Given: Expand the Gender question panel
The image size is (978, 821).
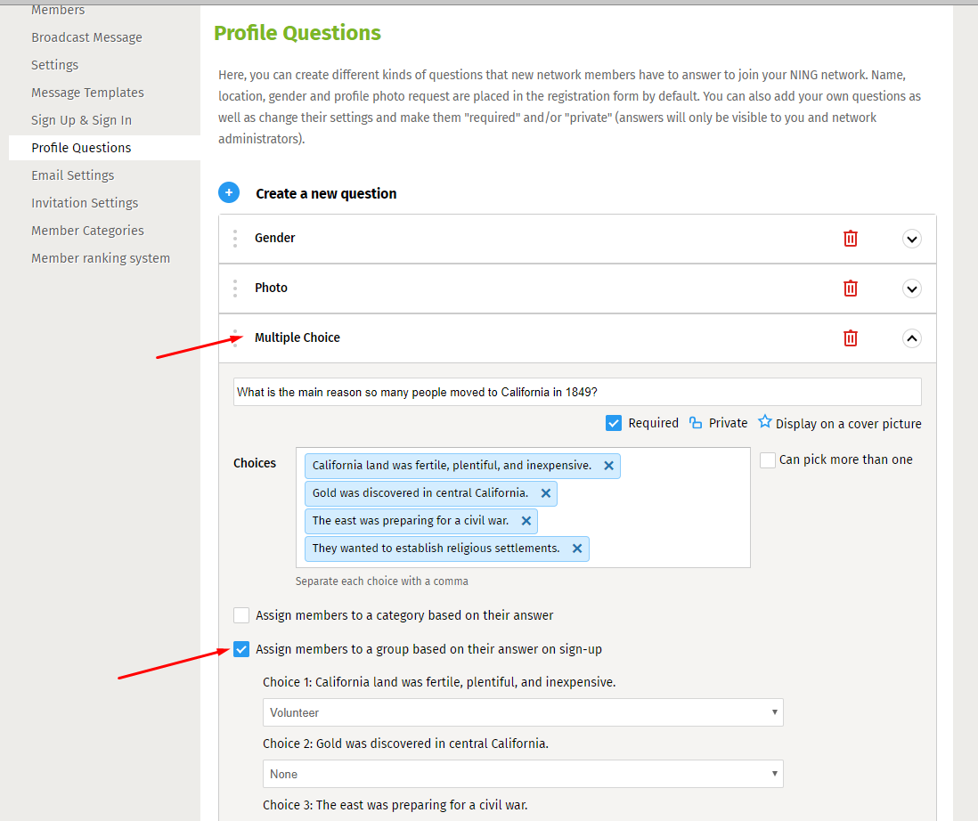Looking at the screenshot, I should 912,239.
